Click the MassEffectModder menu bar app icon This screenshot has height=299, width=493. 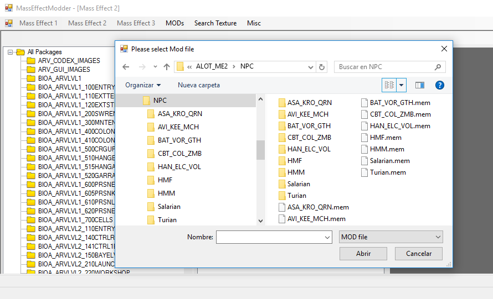(x=9, y=23)
